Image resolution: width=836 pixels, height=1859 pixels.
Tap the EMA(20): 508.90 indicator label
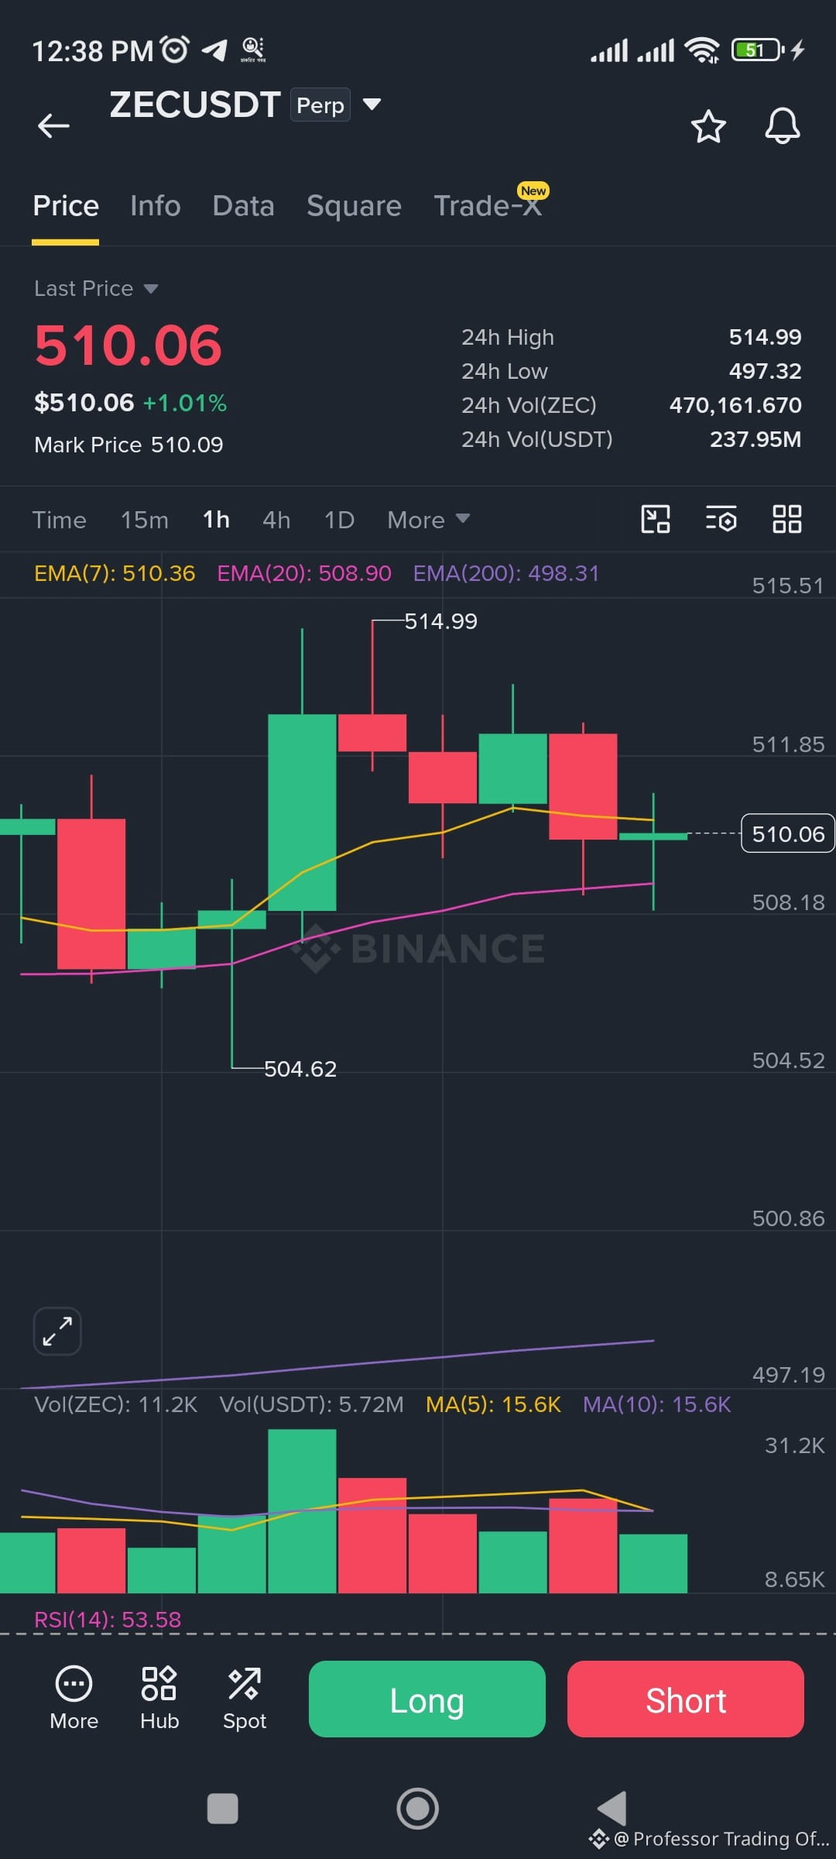(x=304, y=573)
